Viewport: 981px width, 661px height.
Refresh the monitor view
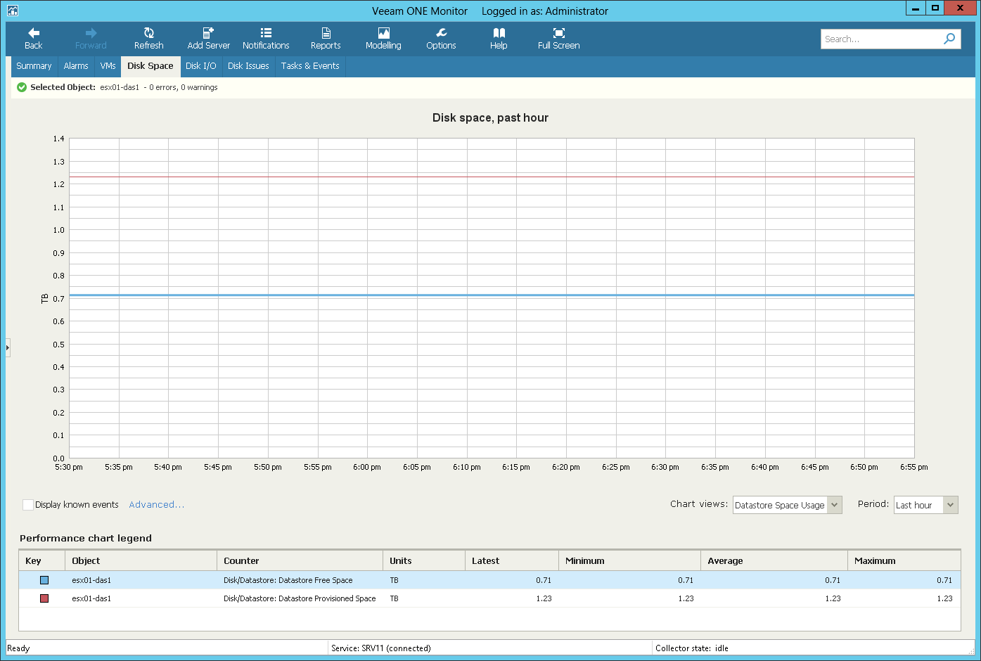(x=149, y=39)
